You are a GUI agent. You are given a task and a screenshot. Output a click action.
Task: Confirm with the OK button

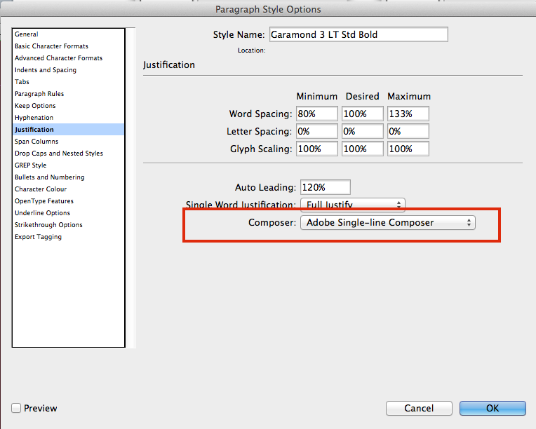point(493,408)
